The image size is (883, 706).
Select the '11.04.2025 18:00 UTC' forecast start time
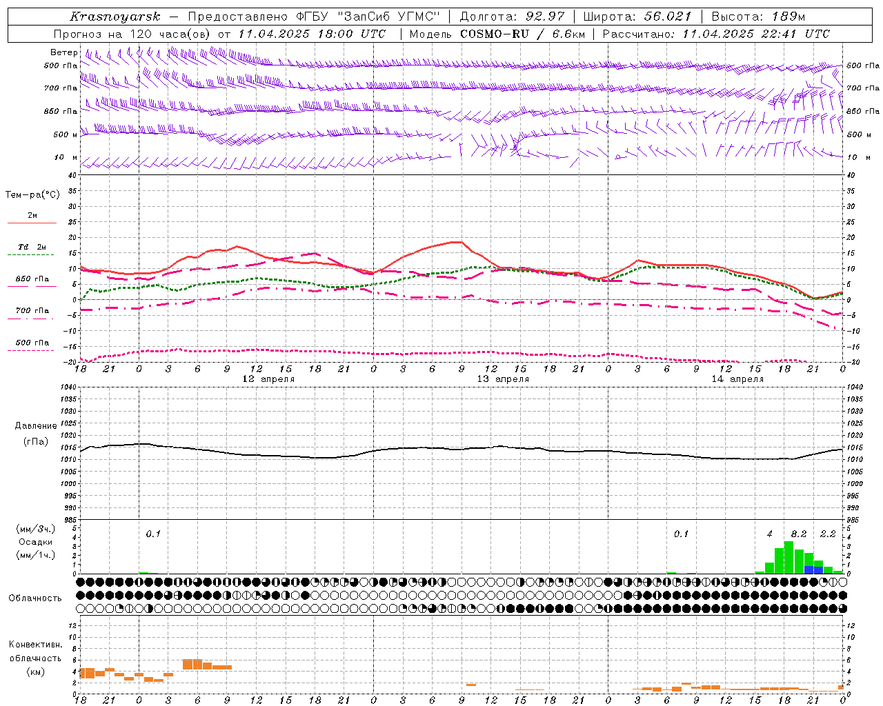(x=312, y=34)
